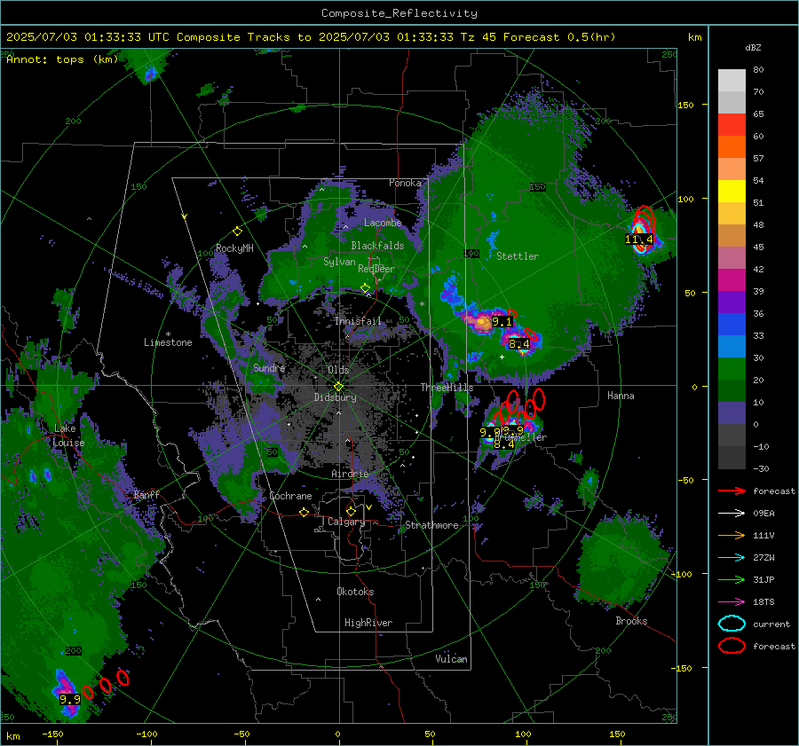This screenshot has height=746, width=799.
Task: Click the red forecast arrow legend icon
Action: (732, 491)
